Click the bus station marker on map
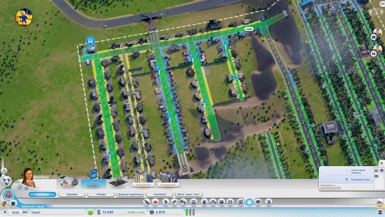 (x=90, y=41)
